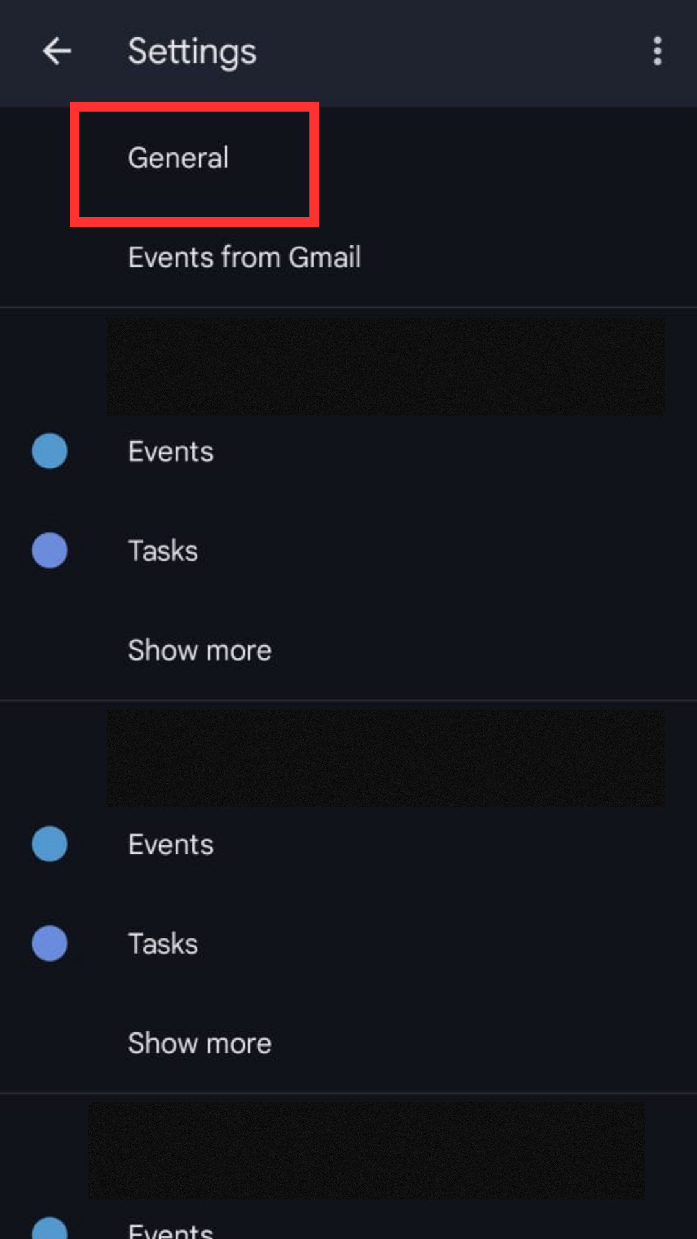The width and height of the screenshot is (697, 1239).
Task: Open Events calendar under the first account
Action: coord(171,452)
